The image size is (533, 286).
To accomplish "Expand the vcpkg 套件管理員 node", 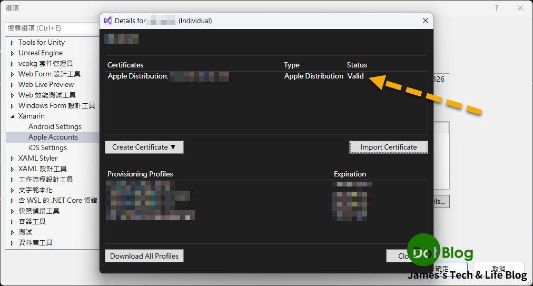I will [x=13, y=64].
